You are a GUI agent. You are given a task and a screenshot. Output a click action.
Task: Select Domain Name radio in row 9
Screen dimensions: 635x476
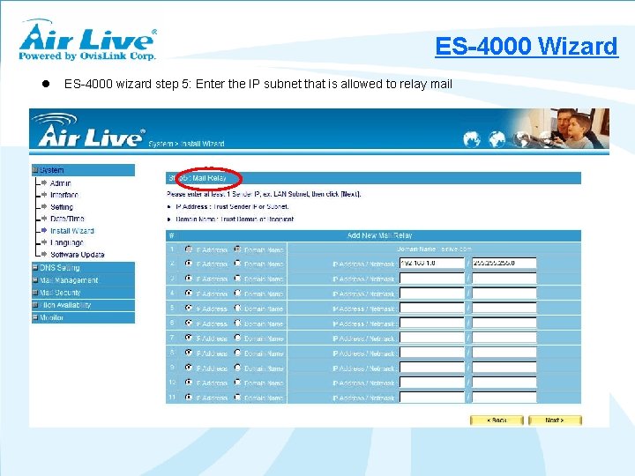click(238, 368)
